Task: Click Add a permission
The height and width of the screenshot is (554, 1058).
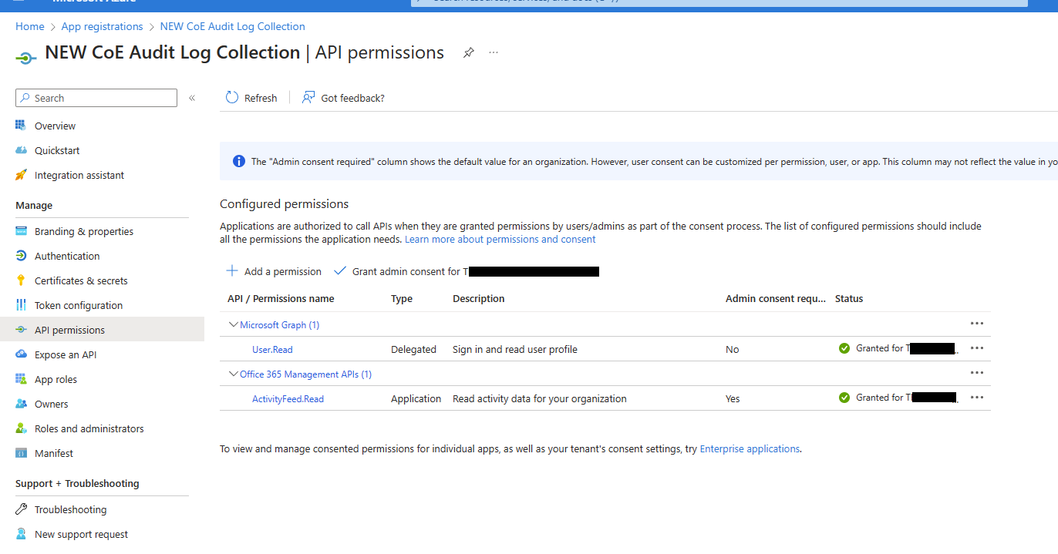Action: [274, 271]
